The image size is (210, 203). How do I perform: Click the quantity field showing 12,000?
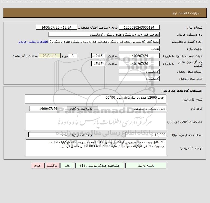click(x=146, y=135)
